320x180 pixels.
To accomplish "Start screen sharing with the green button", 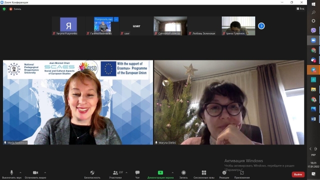I will coord(160,174).
